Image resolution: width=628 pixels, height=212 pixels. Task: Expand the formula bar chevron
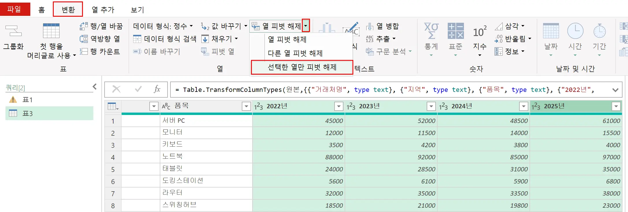615,90
